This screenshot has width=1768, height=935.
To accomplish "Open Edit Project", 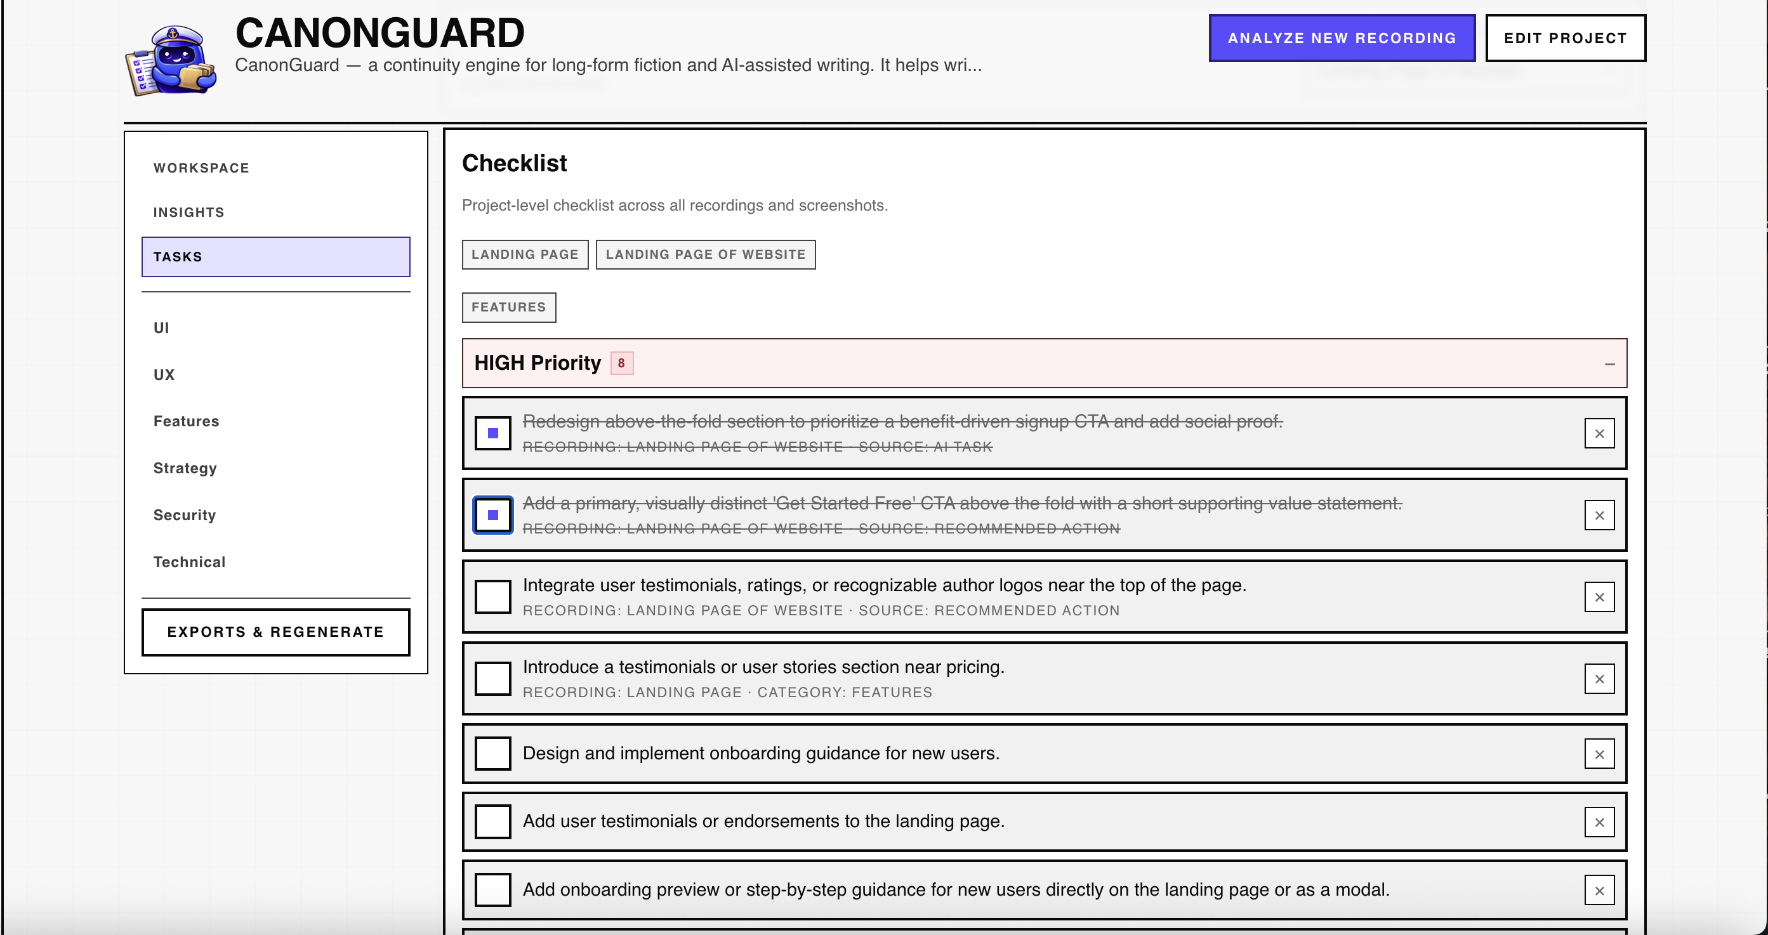I will coord(1565,37).
